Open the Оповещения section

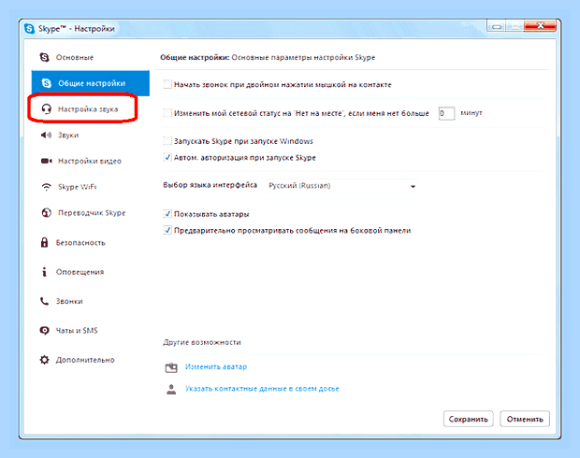pos(80,272)
